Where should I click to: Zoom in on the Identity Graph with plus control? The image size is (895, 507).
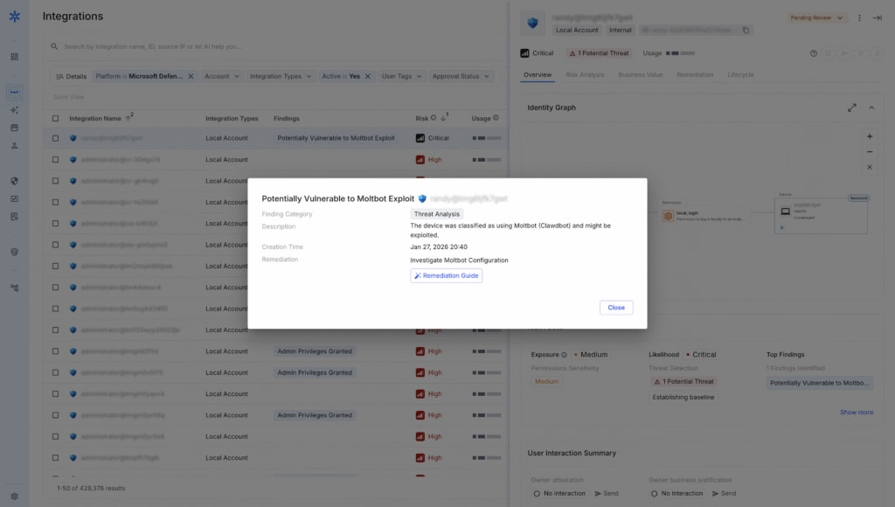pyautogui.click(x=870, y=136)
